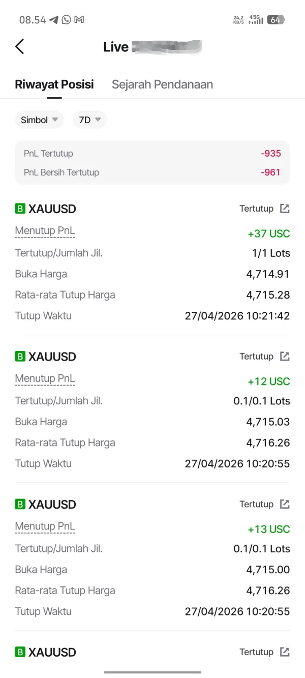Tap the back arrow icon
305x678 pixels.
point(19,47)
